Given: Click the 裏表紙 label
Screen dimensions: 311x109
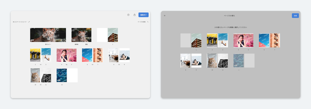Looking at the screenshot, I should (76, 44).
